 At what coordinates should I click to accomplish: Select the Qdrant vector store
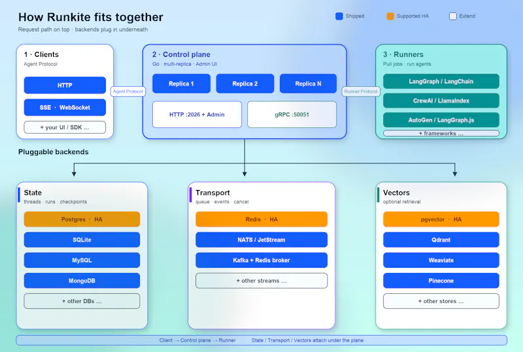click(x=441, y=240)
